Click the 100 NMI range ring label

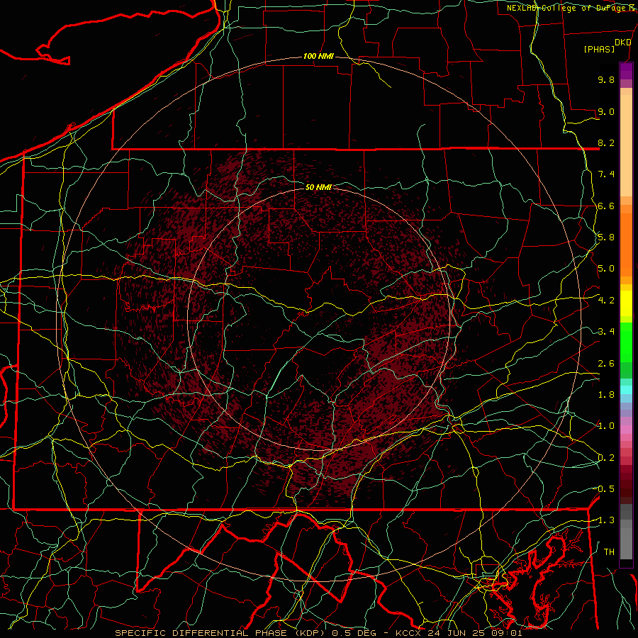pyautogui.click(x=318, y=56)
